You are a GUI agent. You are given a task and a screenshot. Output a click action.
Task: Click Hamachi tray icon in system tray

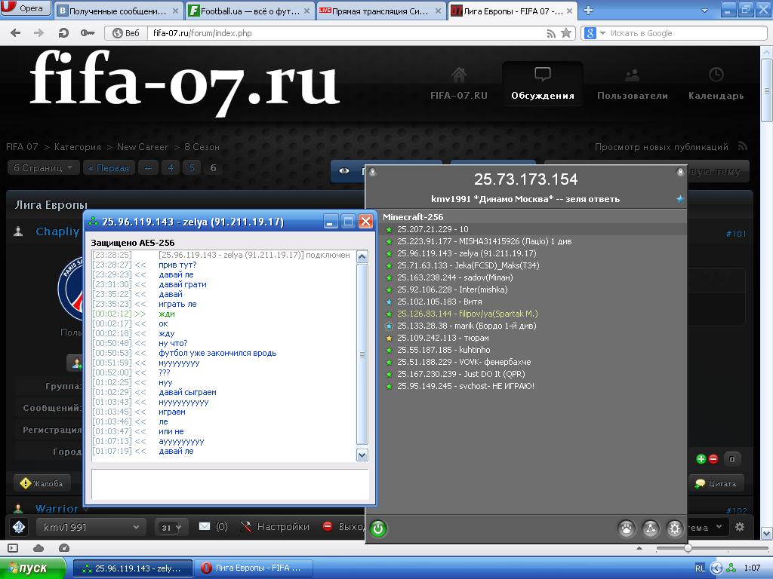(x=731, y=568)
